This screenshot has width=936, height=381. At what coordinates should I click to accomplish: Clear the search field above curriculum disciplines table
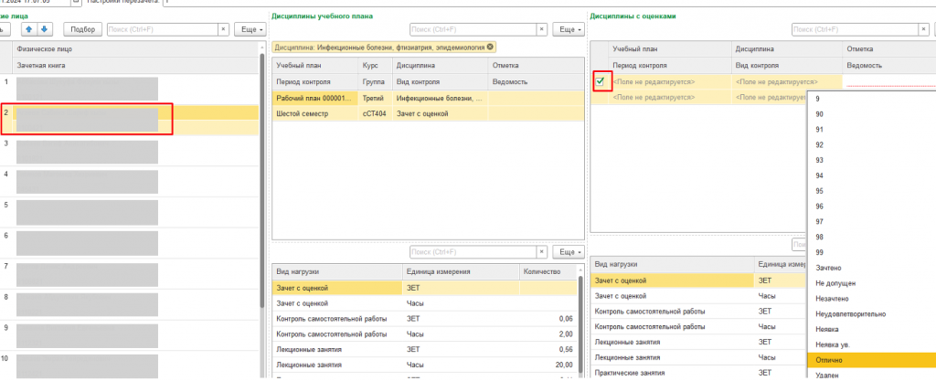(x=543, y=30)
